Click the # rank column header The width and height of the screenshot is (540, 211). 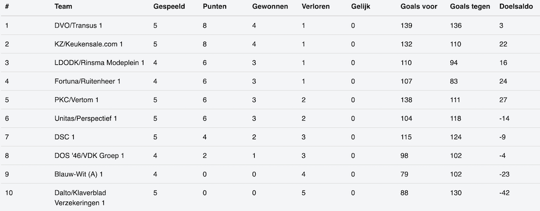tap(7, 7)
